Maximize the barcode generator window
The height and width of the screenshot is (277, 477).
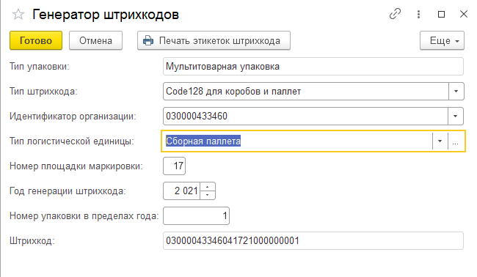point(441,14)
